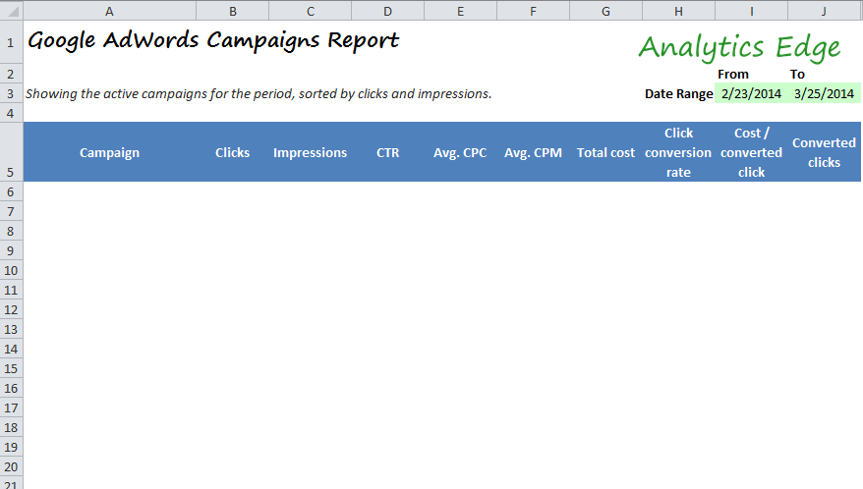The image size is (863, 489).
Task: Select the To date cell 3/25/2014
Action: [824, 94]
